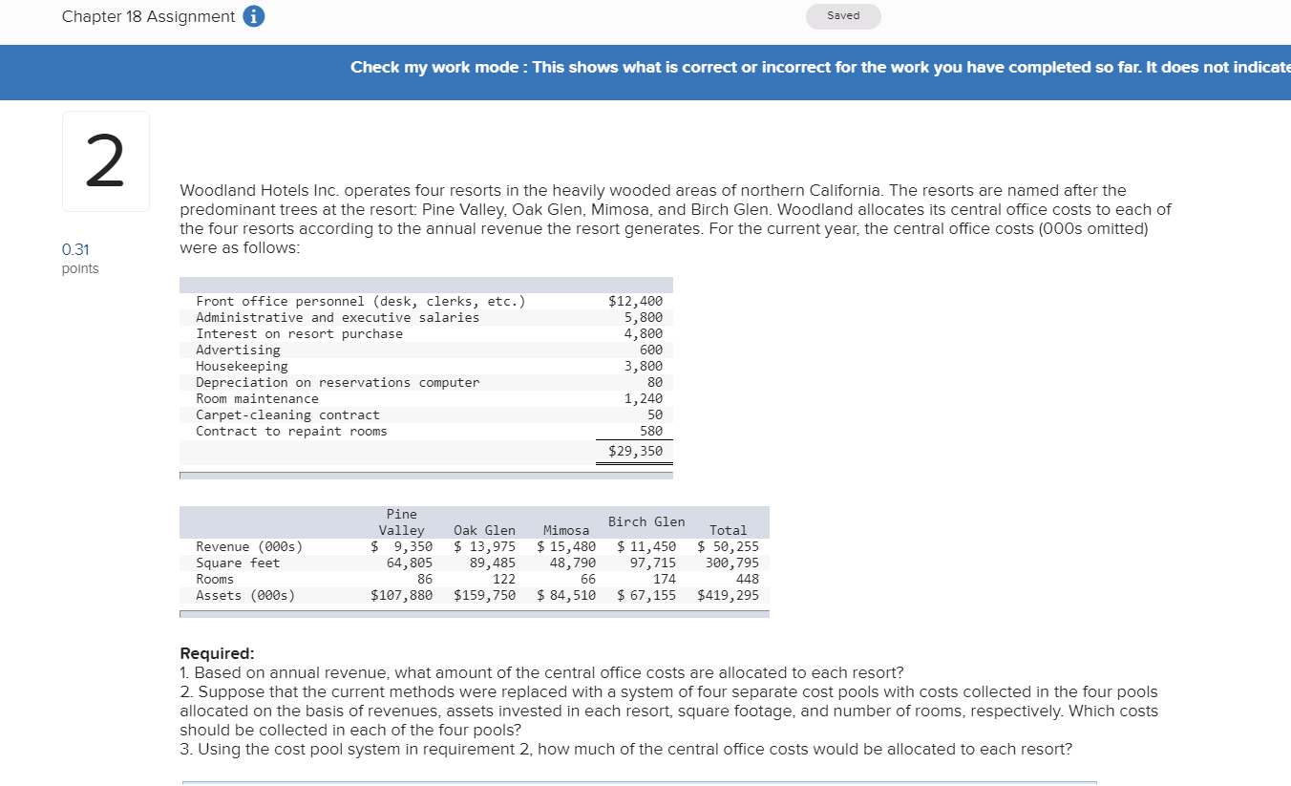The image size is (1291, 786).
Task: Click Pine Valley square feet 64,805
Action: point(410,563)
